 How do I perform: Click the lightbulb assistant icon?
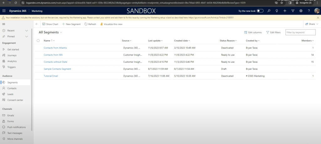[x=276, y=11]
